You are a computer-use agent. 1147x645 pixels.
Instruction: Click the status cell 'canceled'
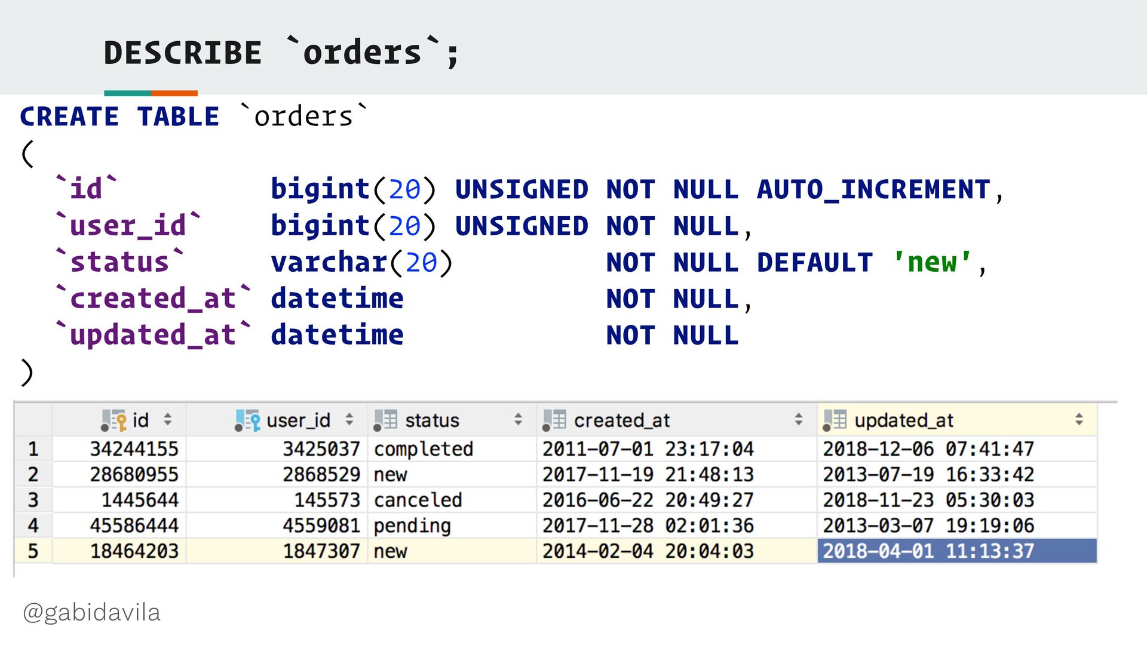click(x=452, y=500)
